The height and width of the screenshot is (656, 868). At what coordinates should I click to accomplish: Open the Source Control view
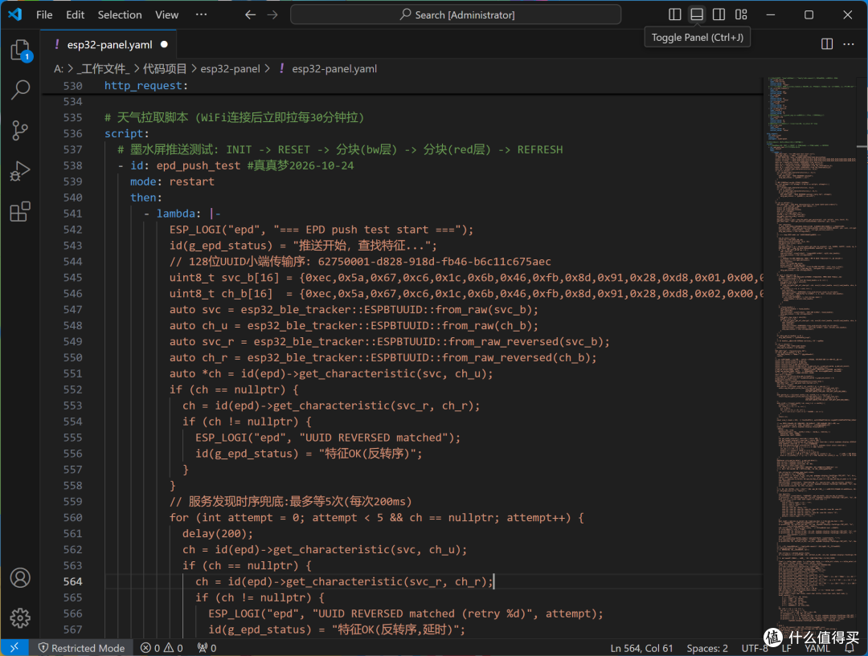click(20, 131)
